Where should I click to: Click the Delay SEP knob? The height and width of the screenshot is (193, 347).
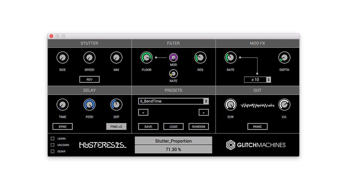coord(116,105)
